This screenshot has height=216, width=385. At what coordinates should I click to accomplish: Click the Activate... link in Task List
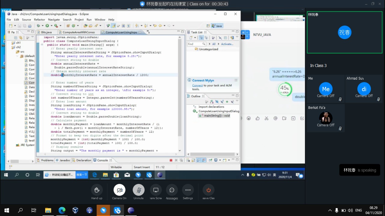tap(227, 44)
